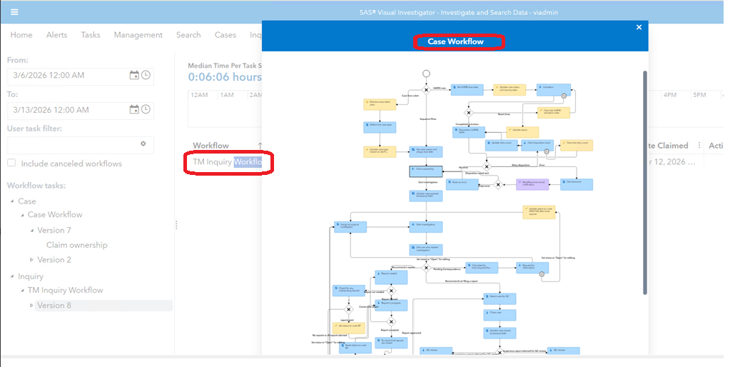Select the start event circle in diagram

click(425, 74)
